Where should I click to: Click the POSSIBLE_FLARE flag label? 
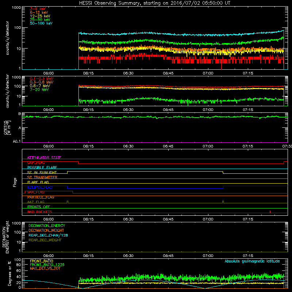click(42, 168)
